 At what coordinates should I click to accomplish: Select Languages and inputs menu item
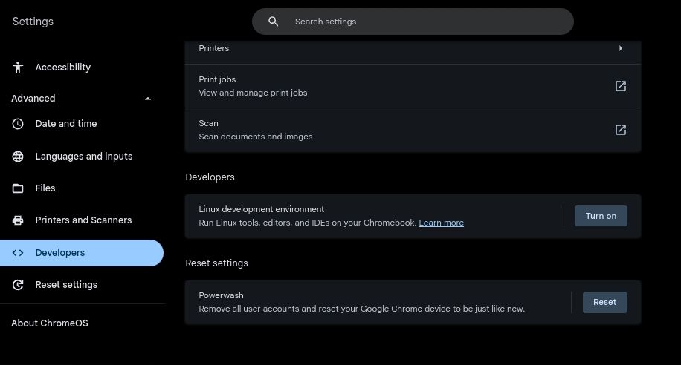83,157
